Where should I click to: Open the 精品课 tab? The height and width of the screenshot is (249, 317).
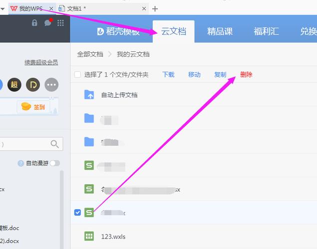[220, 31]
